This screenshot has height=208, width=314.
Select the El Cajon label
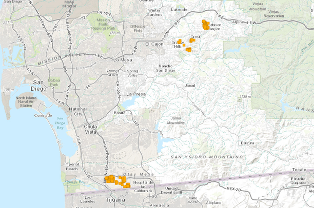coord(154,44)
